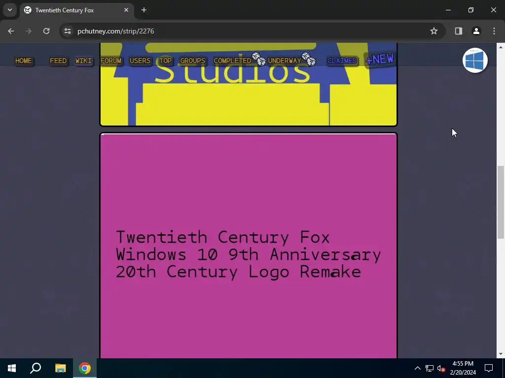Click the page vertical scrollbar thumb
The image size is (505, 378).
click(501, 202)
